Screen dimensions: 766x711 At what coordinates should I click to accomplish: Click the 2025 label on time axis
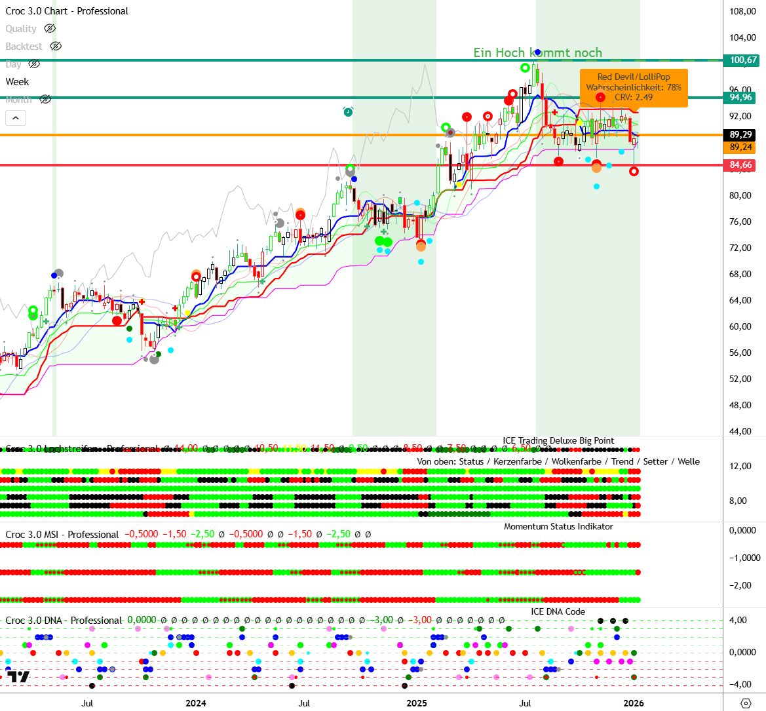coord(417,703)
